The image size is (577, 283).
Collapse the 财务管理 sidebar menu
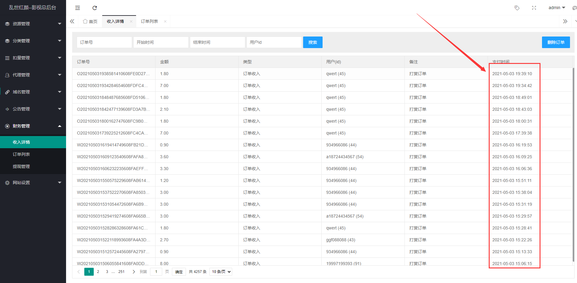33,126
